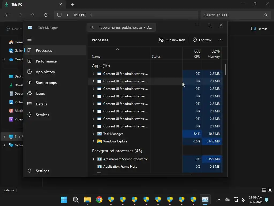Select the Application Frame Host process
Image resolution: width=274 pixels, height=206 pixels.
[x=120, y=167]
